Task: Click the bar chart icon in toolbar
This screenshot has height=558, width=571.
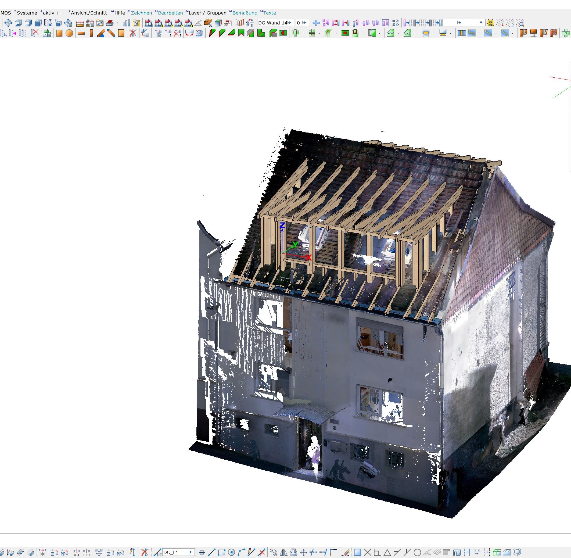Action: click(x=126, y=23)
